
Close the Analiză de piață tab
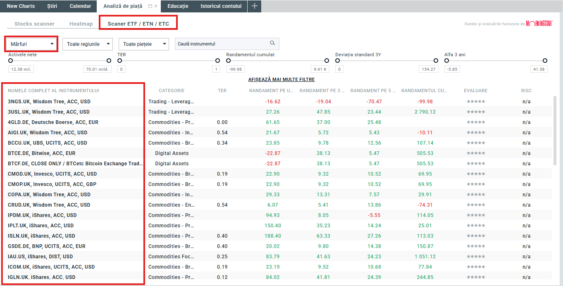pos(156,6)
